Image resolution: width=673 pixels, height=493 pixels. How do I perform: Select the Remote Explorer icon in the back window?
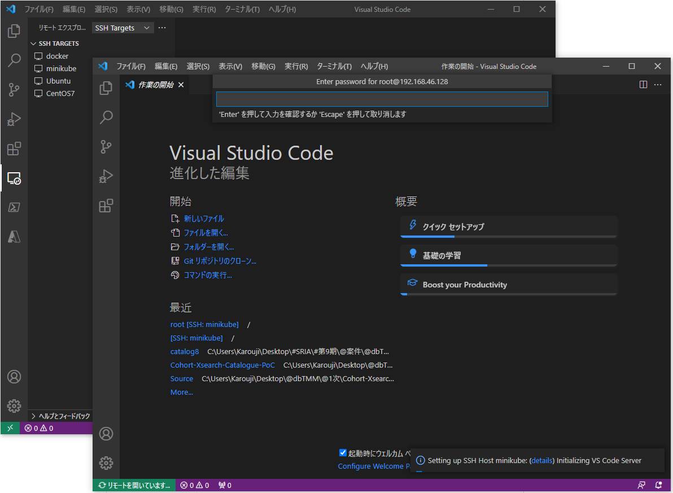coord(14,178)
